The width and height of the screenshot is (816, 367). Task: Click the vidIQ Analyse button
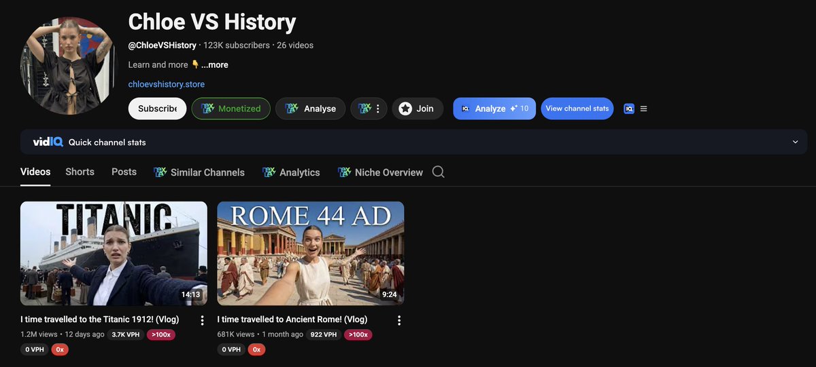(x=310, y=109)
